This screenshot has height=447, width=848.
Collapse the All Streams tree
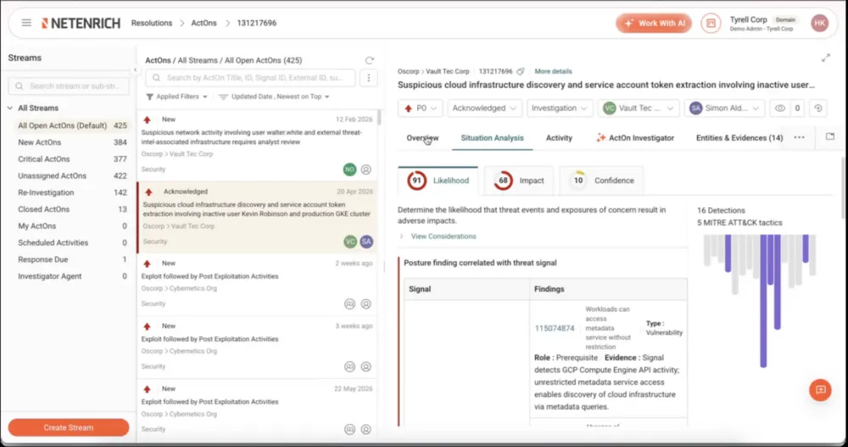click(10, 109)
